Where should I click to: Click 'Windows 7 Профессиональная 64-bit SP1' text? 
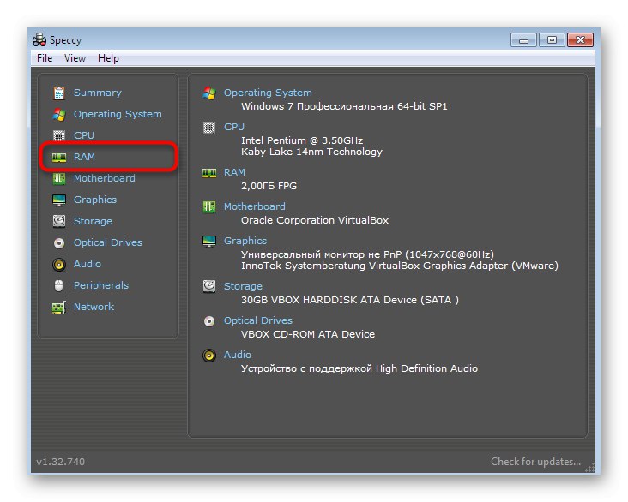click(344, 106)
